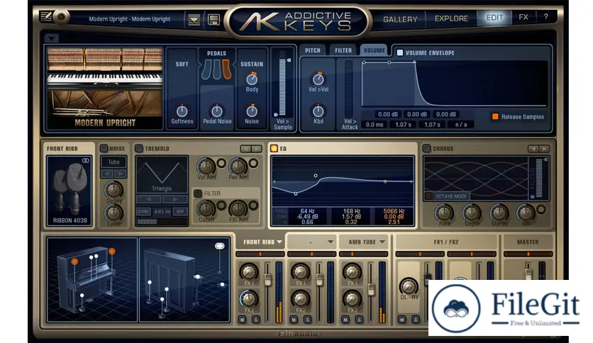Select previous noise type before Tube
The image size is (593, 343).
coord(107,174)
